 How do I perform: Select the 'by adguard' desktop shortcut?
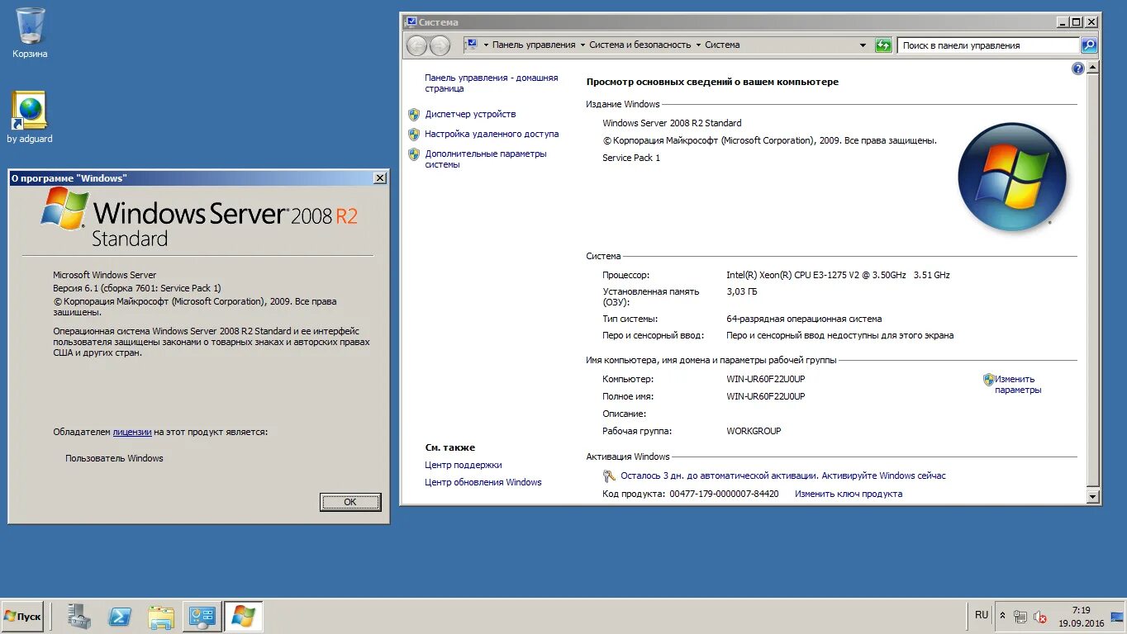(x=30, y=117)
